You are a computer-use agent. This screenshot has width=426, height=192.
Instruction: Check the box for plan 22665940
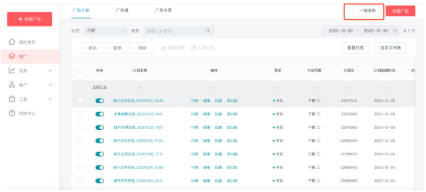pos(80,168)
